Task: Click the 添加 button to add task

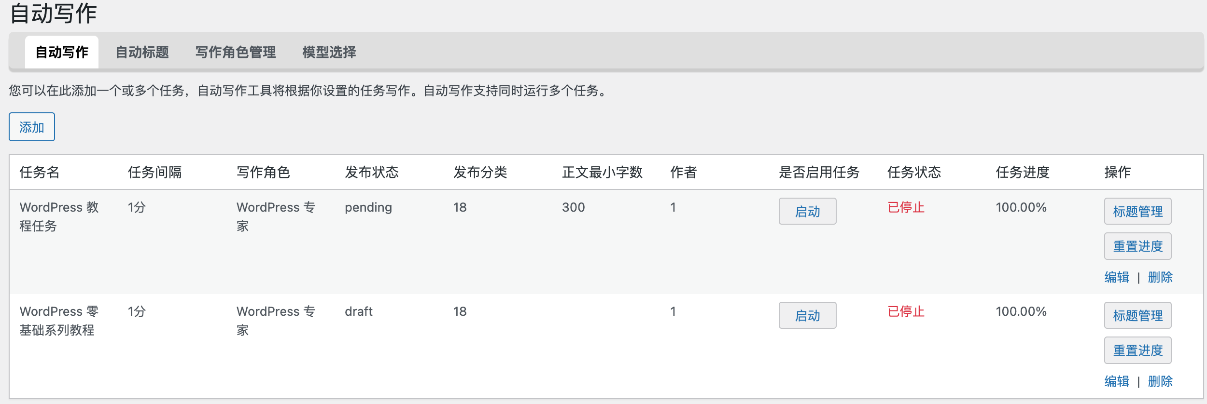Action: pyautogui.click(x=32, y=127)
